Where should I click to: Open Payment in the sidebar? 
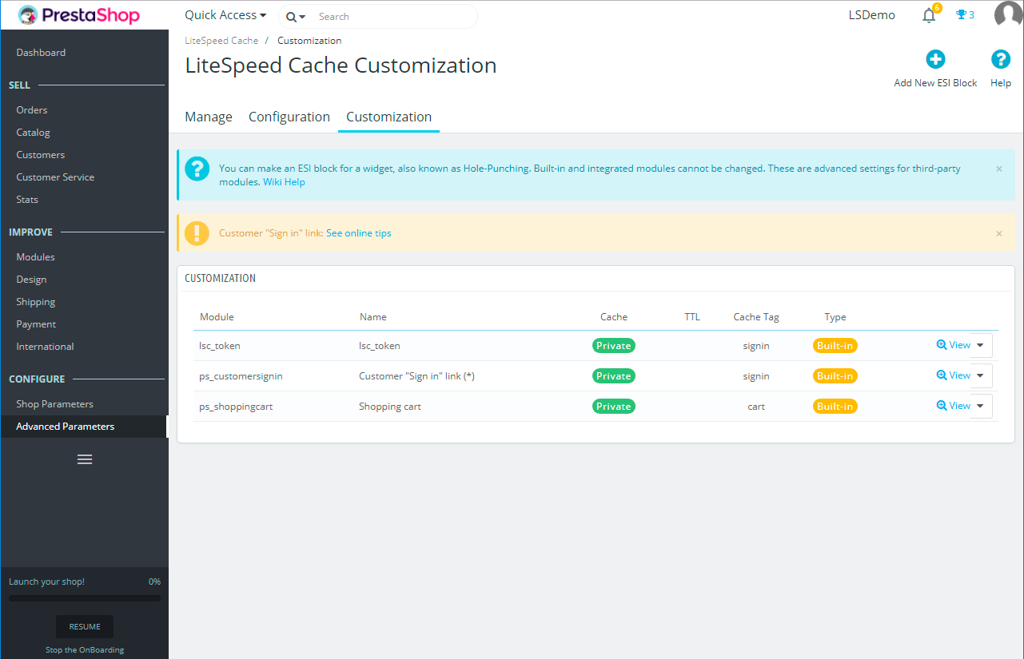pyautogui.click(x=36, y=324)
